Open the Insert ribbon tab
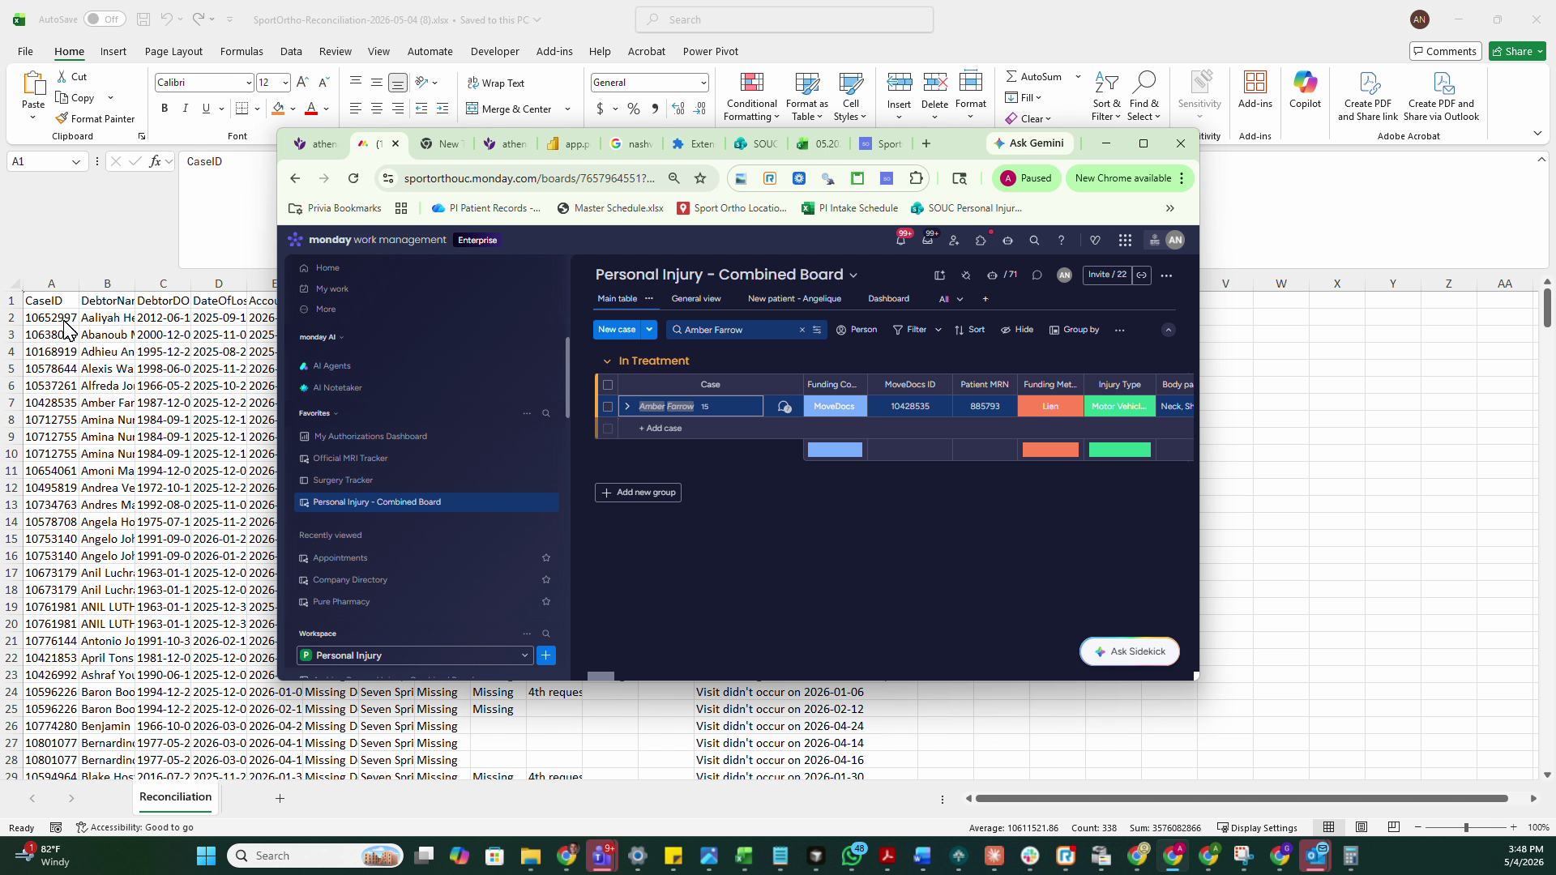Viewport: 1556px width, 875px height. [113, 51]
